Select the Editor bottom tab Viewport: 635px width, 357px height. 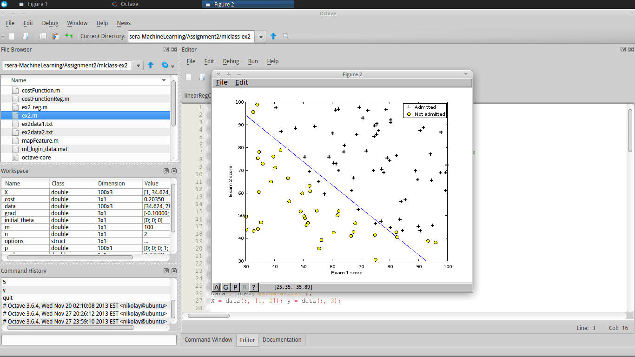pyautogui.click(x=247, y=340)
